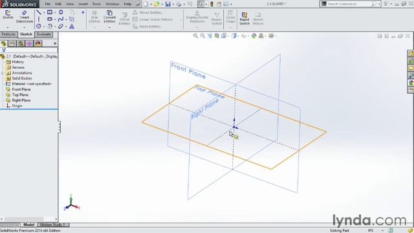The height and width of the screenshot is (233, 414).
Task: Click Move Entities command
Action: [x=147, y=27]
